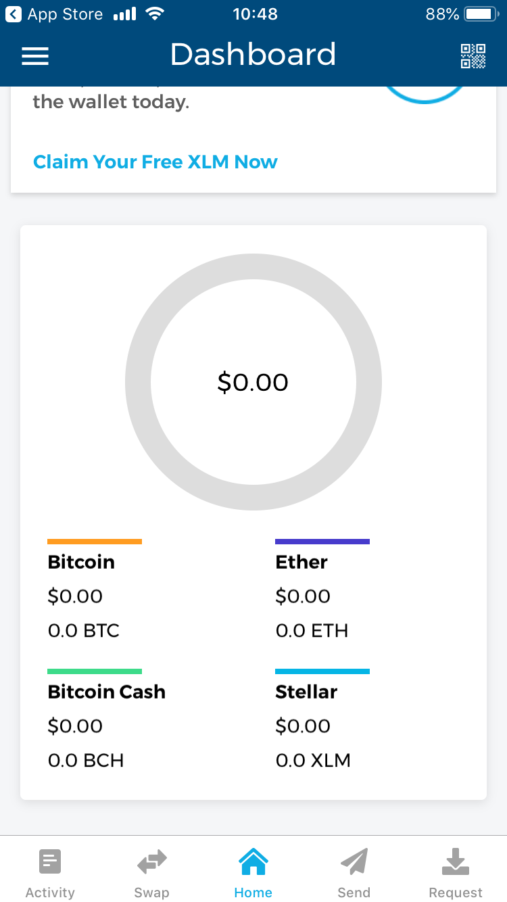Open the Activity tab icon
Viewport: 507px width, 902px height.
50,862
